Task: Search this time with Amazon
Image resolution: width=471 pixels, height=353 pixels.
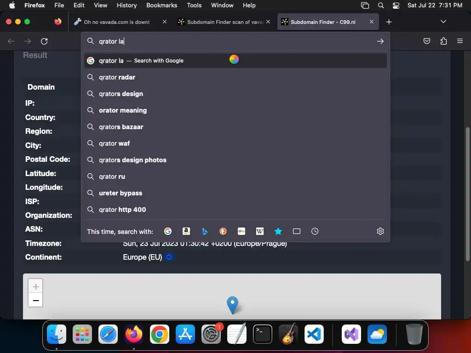Action: [186, 231]
